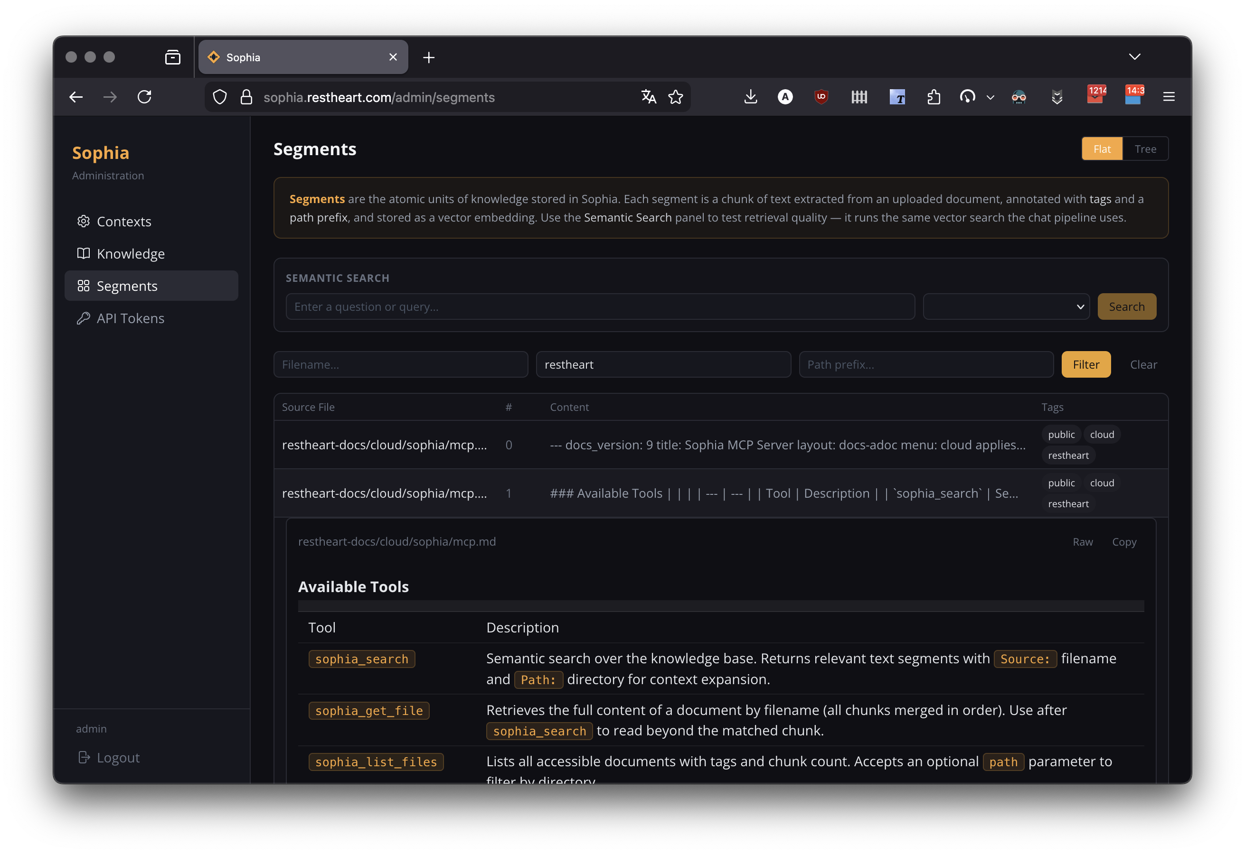Switch to Flat view mode

pos(1102,149)
